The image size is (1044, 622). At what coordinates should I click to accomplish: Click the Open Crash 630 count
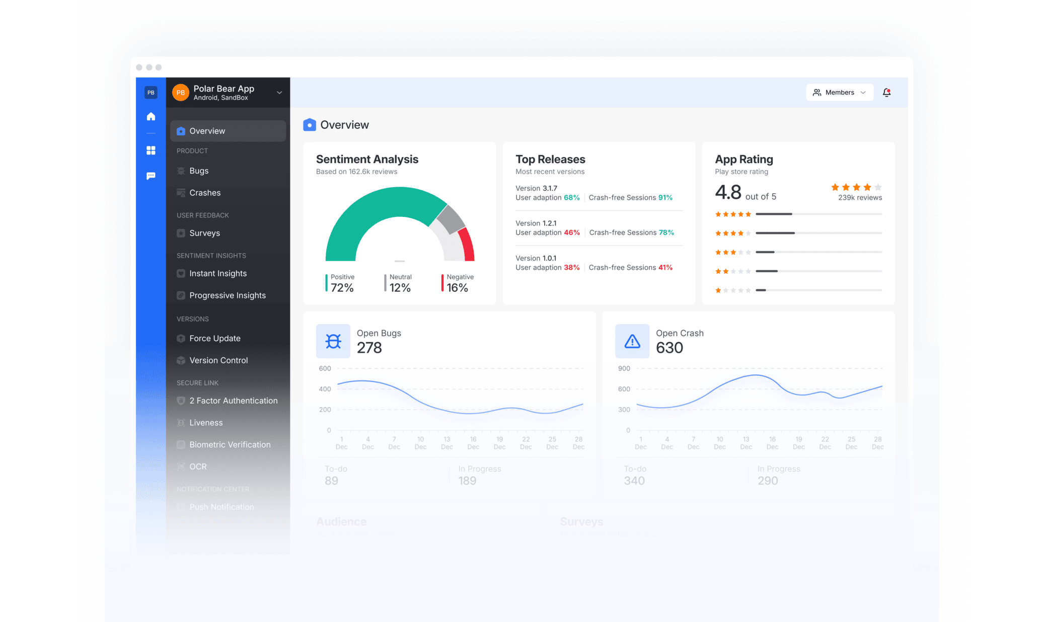669,348
